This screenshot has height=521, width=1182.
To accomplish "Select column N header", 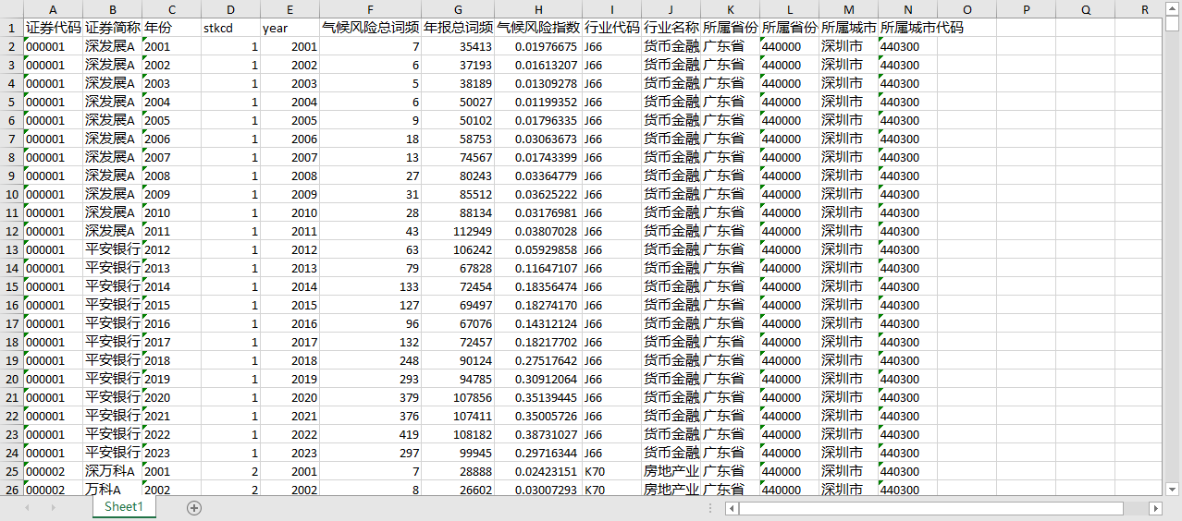I will pos(907,9).
